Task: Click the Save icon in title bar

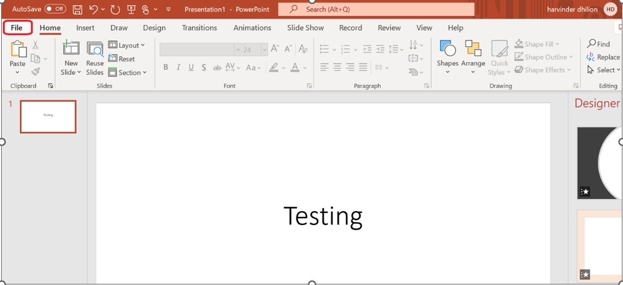Action: pos(77,9)
